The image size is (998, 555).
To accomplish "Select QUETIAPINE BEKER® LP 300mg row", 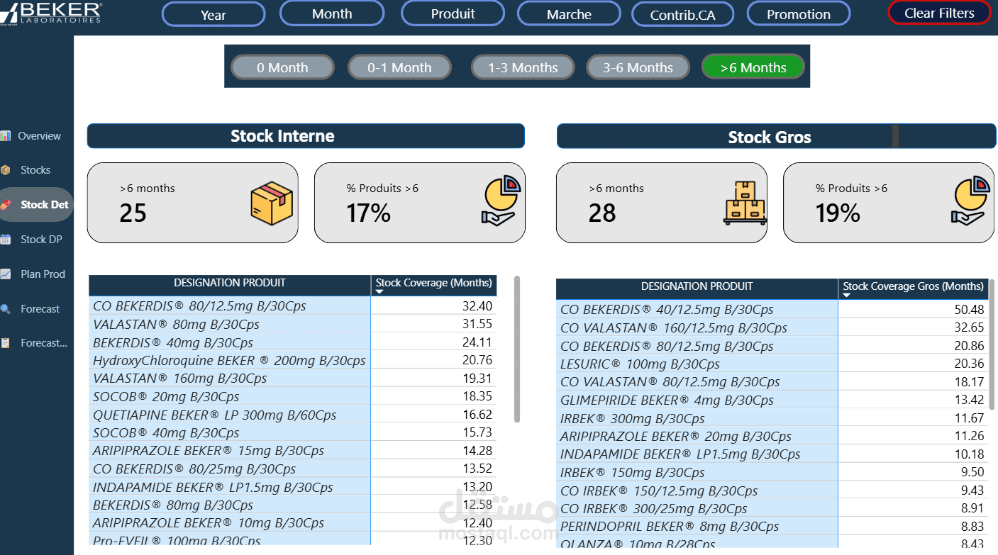I will click(x=293, y=415).
